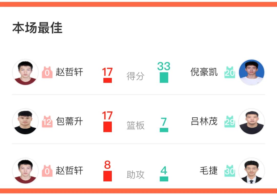
Task: Select the player name 吕林茂
Action: tap(204, 121)
